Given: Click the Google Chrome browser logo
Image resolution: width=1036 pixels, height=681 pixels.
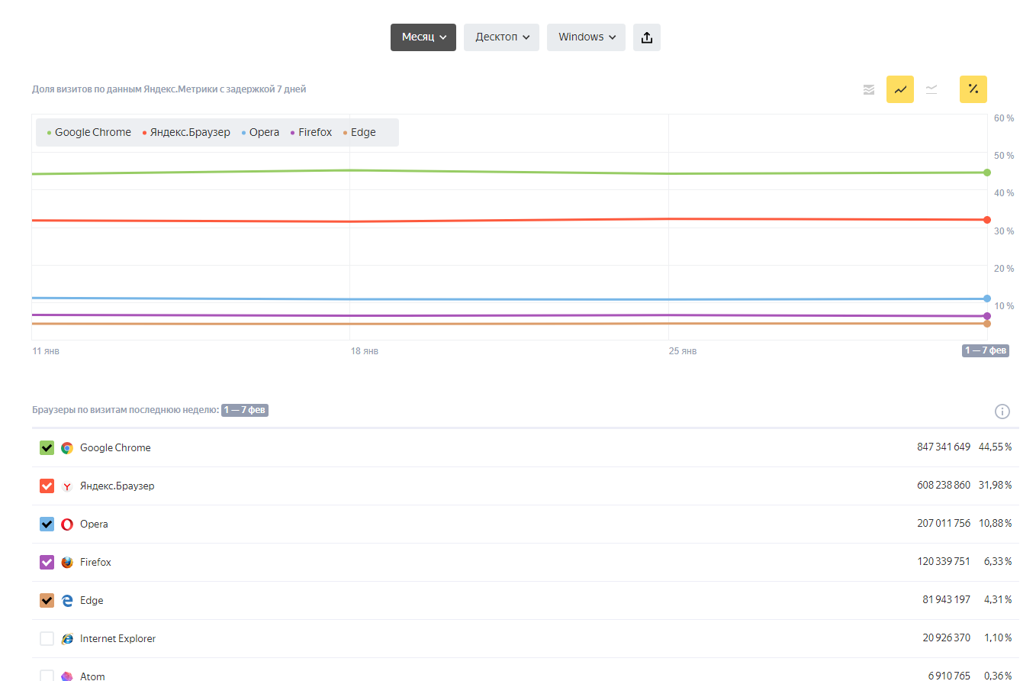Looking at the screenshot, I should point(67,448).
